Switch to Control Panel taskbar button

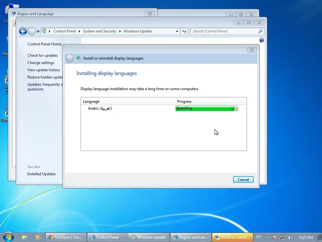point(108,237)
